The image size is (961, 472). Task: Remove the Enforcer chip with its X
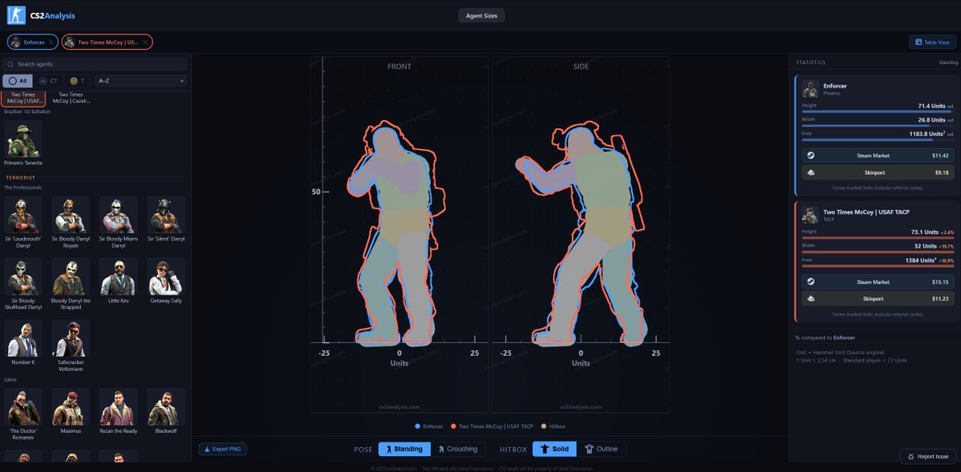point(51,42)
